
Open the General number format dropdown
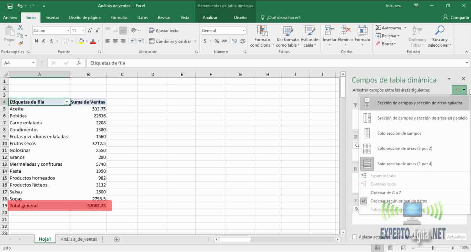click(243, 31)
